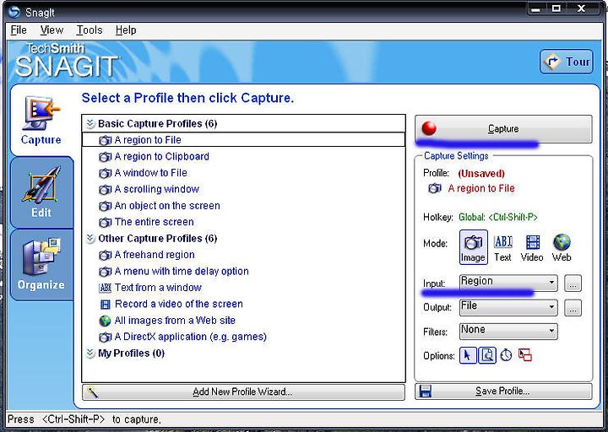Image resolution: width=608 pixels, height=432 pixels.
Task: Open Output properties ellipsis button
Action: 573,308
